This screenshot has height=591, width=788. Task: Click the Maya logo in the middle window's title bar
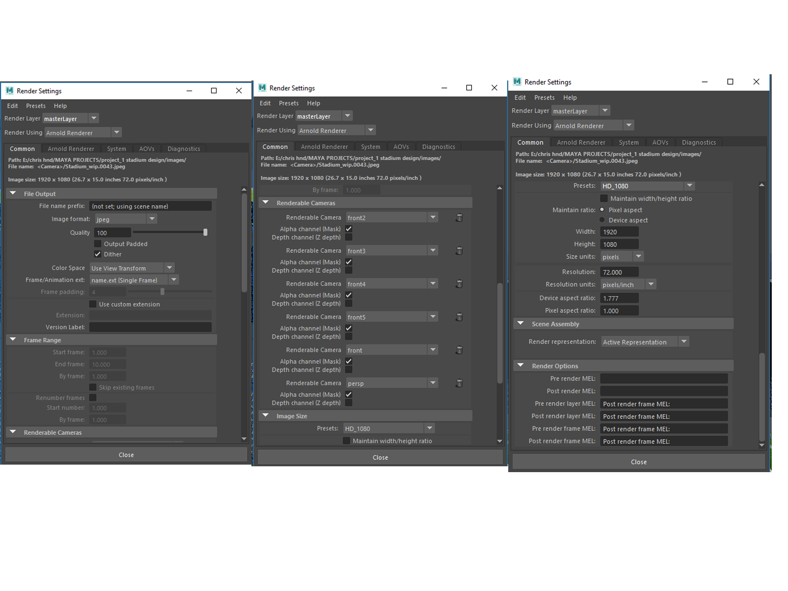point(262,88)
